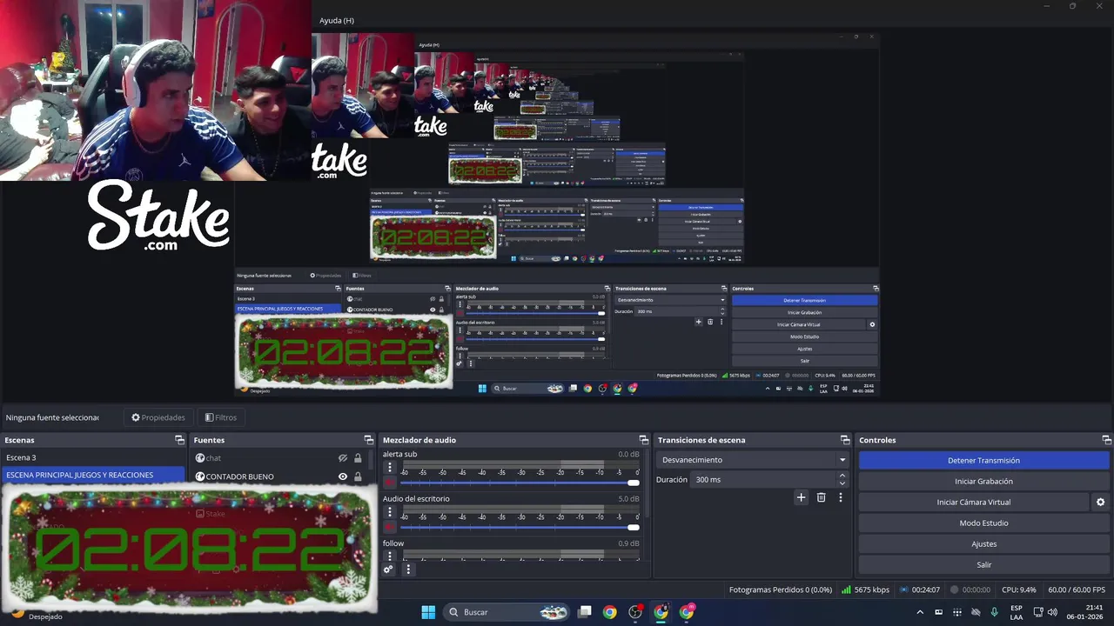Screen dimensions: 1114x626
Task: Open Task View from the taskbar
Action: point(585,612)
